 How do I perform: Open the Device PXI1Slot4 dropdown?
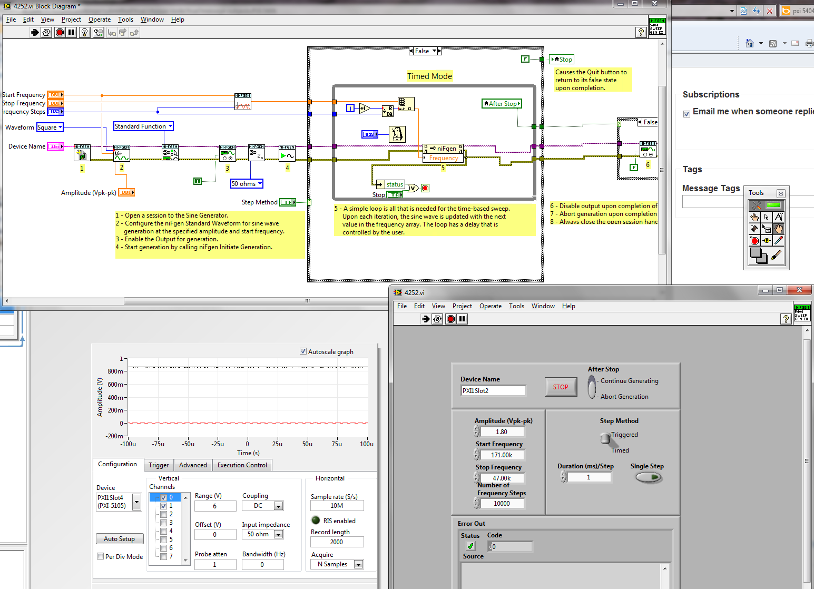[137, 502]
